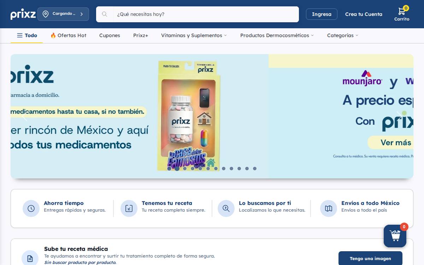This screenshot has height=265, width=424.
Task: Go to Ofertas Hot
Action: pos(69,35)
